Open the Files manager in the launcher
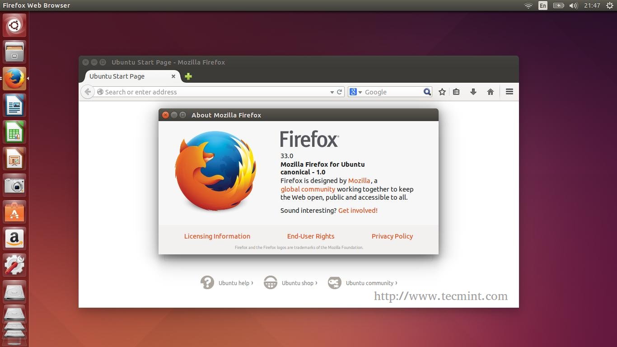617x347 pixels. [x=14, y=52]
